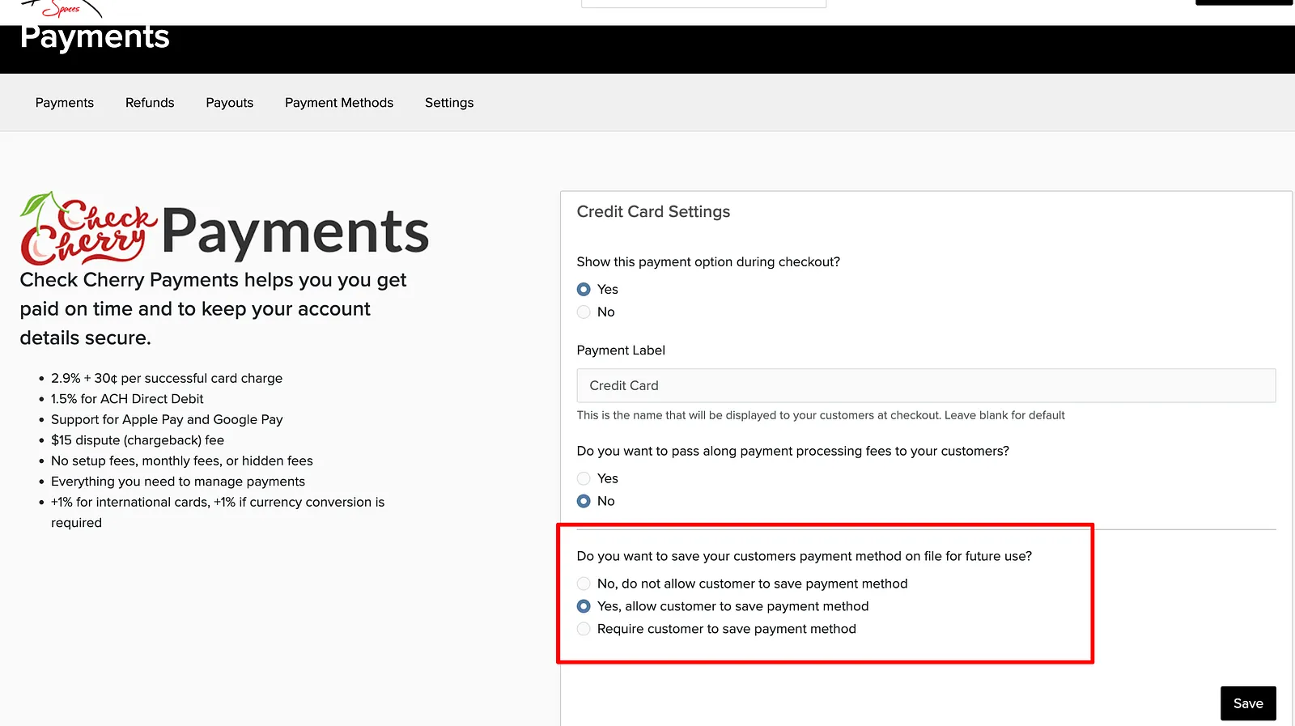The width and height of the screenshot is (1295, 726).
Task: Click 'Show this payment option during checkout?' question
Action: 708,262
